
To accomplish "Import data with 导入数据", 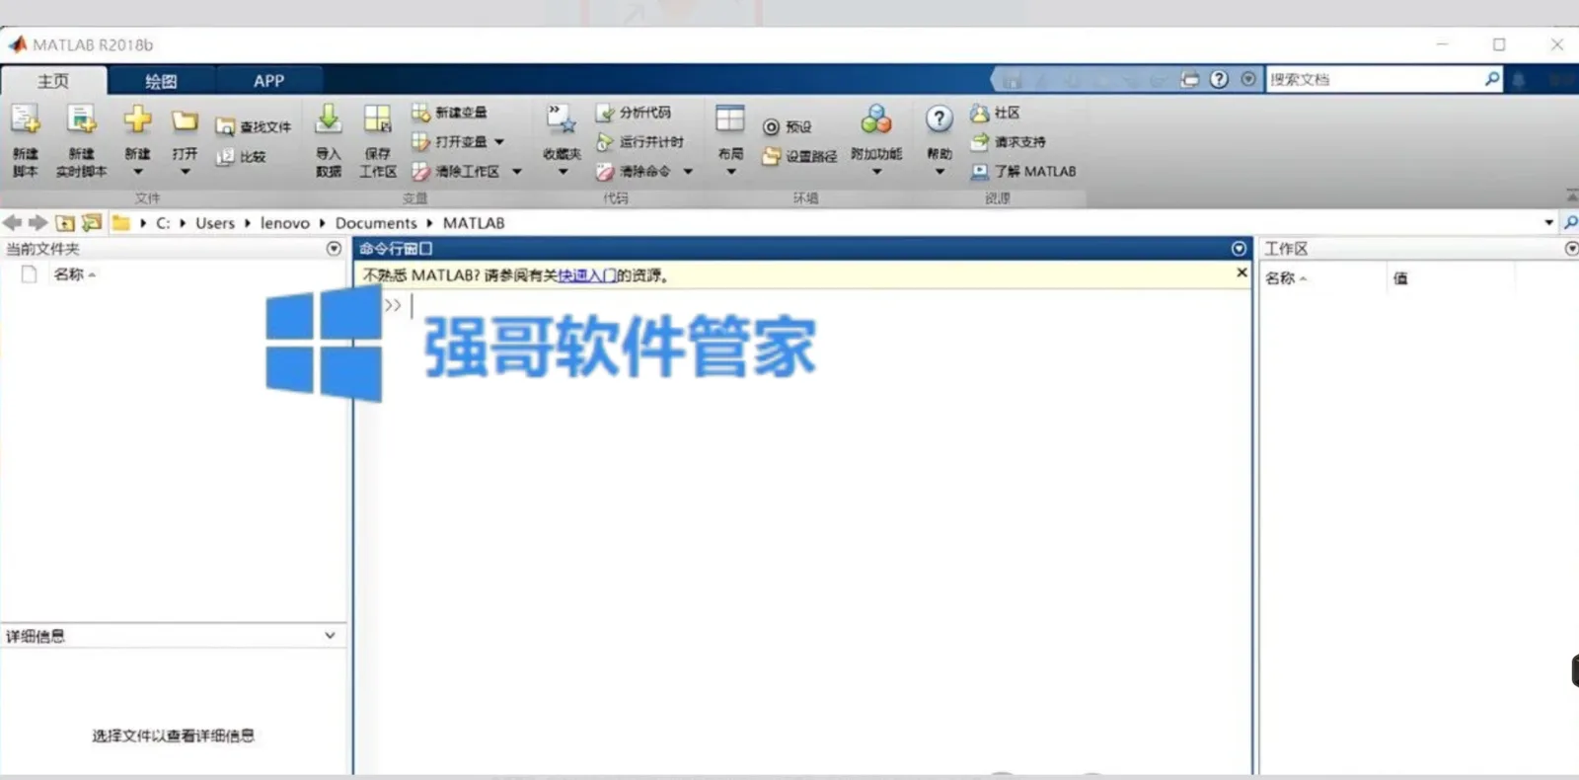I will click(x=328, y=142).
